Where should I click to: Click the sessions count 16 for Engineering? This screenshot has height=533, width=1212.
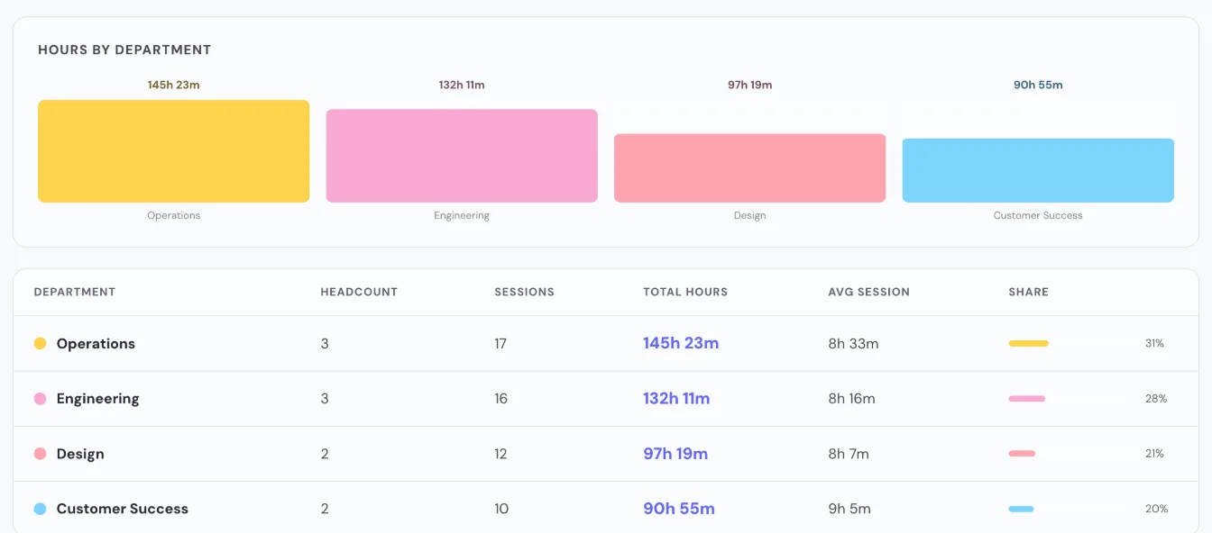coord(501,399)
